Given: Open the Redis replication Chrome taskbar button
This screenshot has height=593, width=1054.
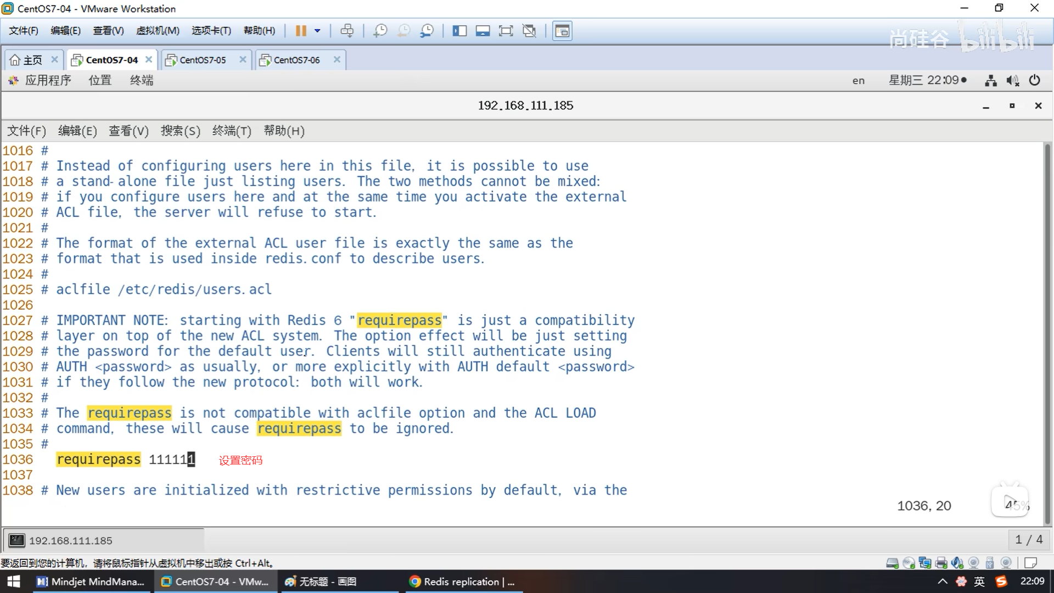Looking at the screenshot, I should coord(462,581).
